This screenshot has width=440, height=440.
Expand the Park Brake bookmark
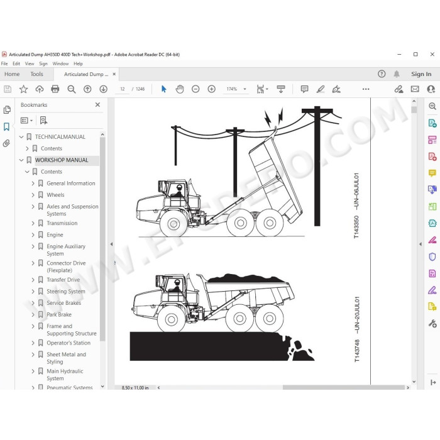(x=33, y=315)
